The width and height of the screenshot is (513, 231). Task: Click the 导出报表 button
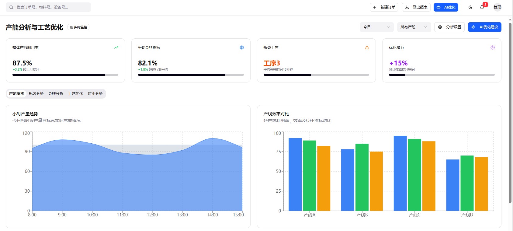[416, 7]
